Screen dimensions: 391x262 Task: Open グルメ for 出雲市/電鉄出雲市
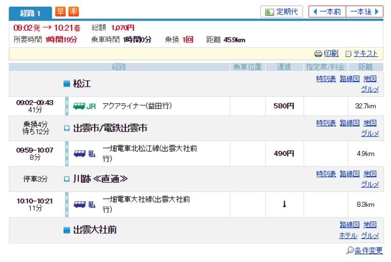pyautogui.click(x=370, y=134)
